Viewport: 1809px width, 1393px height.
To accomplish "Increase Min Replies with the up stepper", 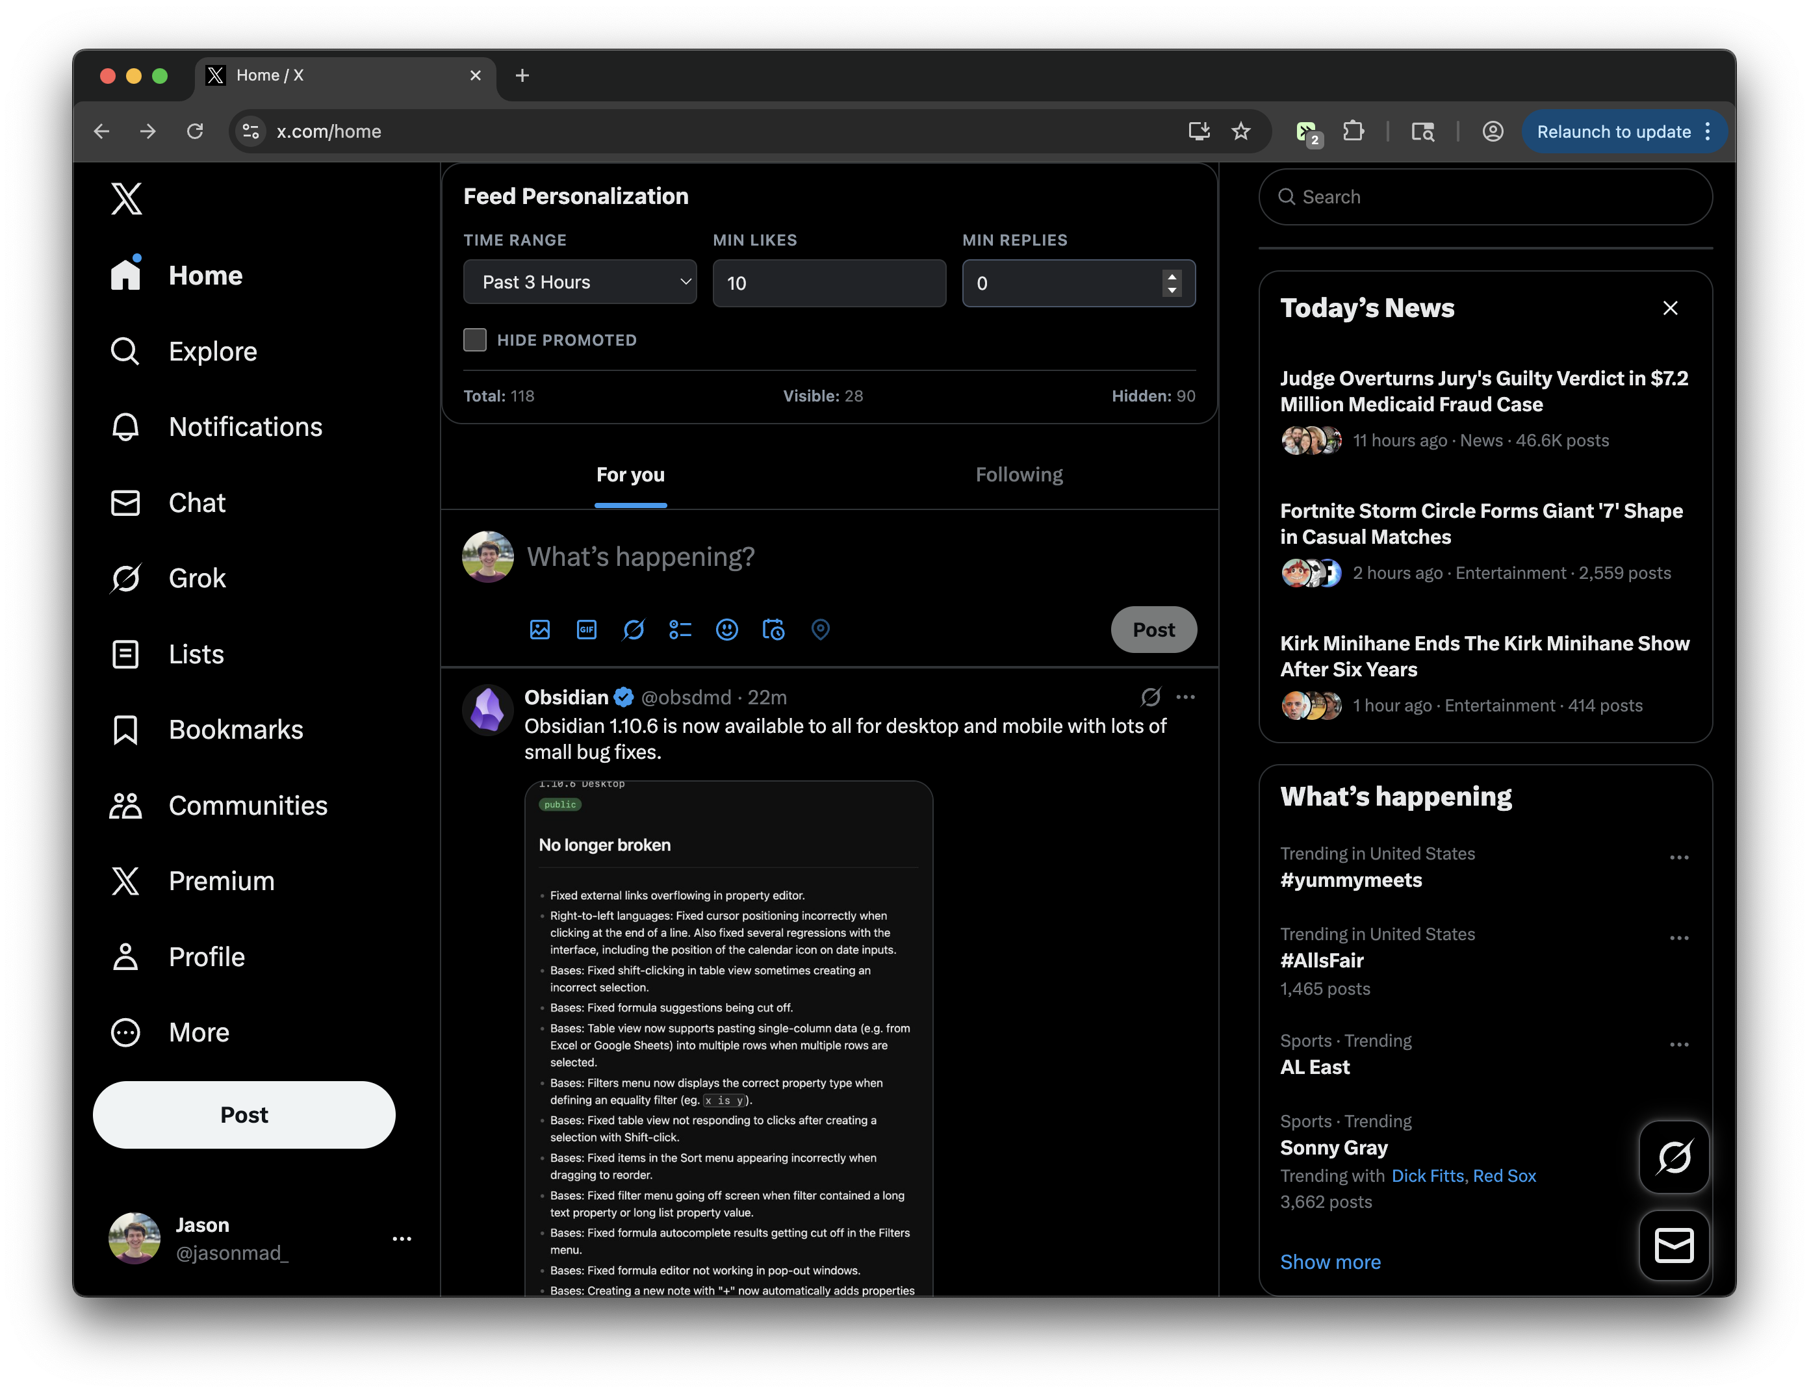I will coord(1171,275).
